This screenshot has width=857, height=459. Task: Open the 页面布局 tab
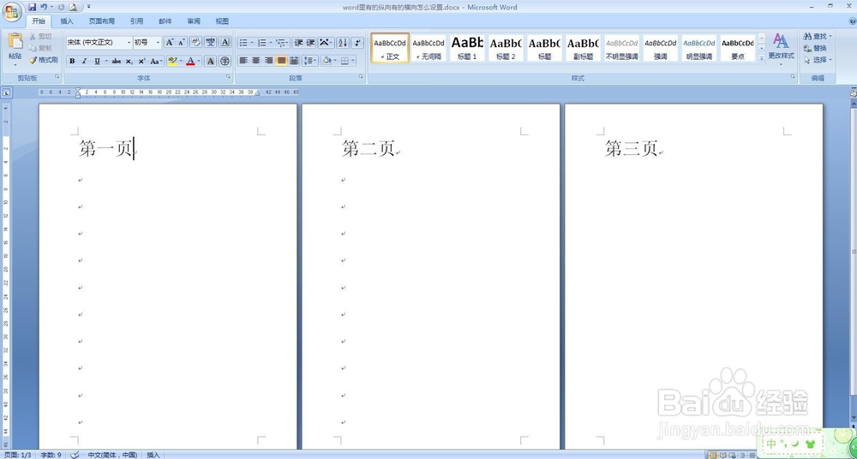102,21
